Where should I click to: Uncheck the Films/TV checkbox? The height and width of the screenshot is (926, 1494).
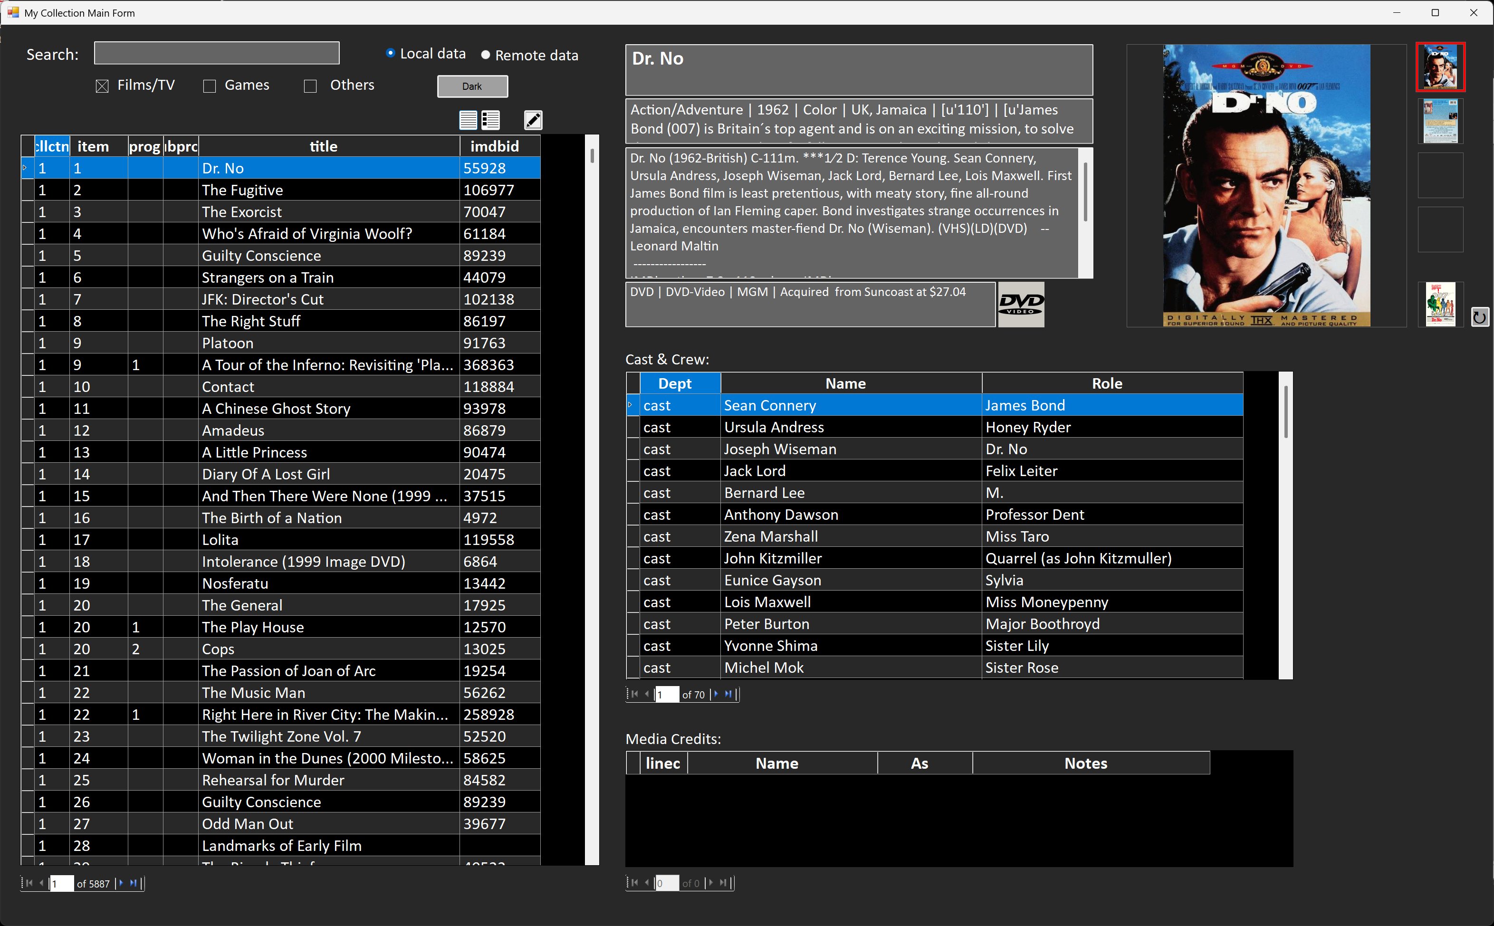tap(102, 86)
